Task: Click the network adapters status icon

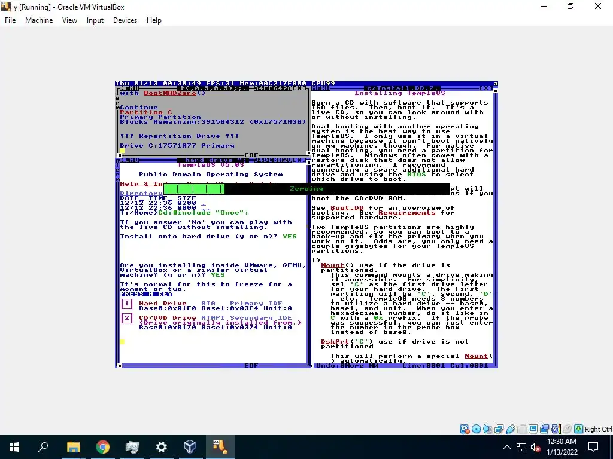Action: tap(499, 429)
